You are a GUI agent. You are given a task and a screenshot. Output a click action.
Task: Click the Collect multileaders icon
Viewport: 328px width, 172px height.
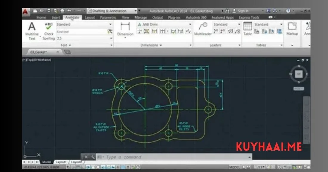click(237, 31)
